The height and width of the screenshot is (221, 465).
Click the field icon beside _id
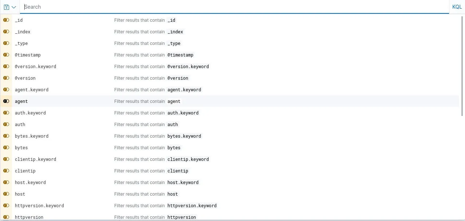point(6,20)
